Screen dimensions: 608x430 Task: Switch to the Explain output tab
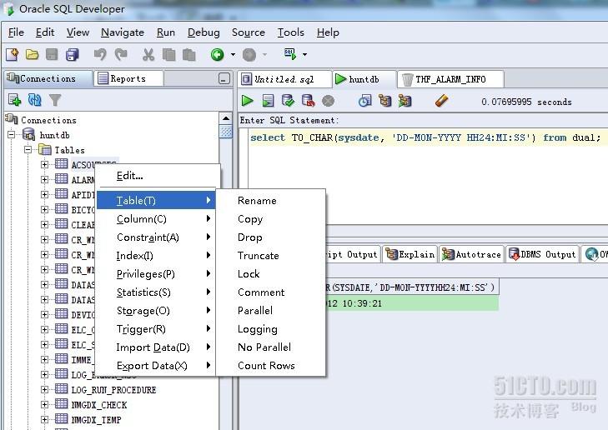click(410, 254)
